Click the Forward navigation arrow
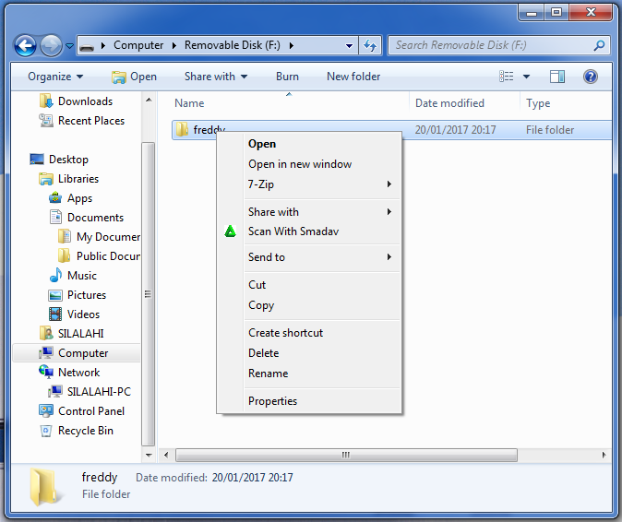Viewport: 622px width, 522px height. coord(51,45)
